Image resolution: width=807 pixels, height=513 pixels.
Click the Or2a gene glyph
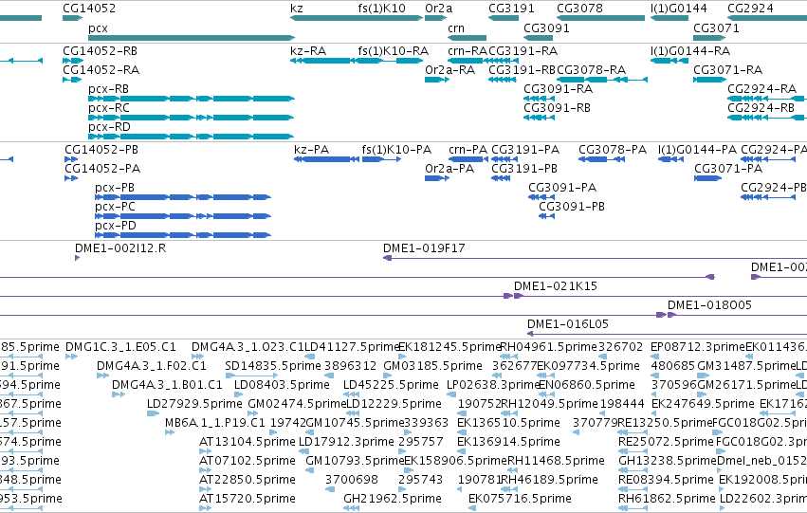[x=435, y=18]
